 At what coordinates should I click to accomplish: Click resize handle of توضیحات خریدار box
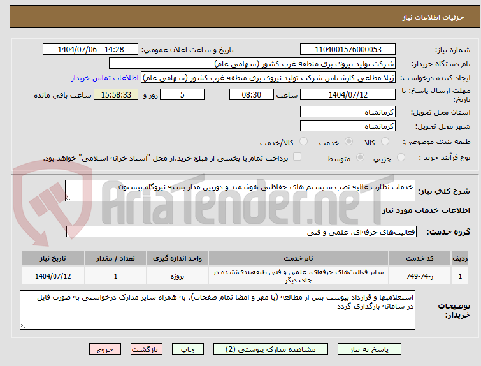23,326
